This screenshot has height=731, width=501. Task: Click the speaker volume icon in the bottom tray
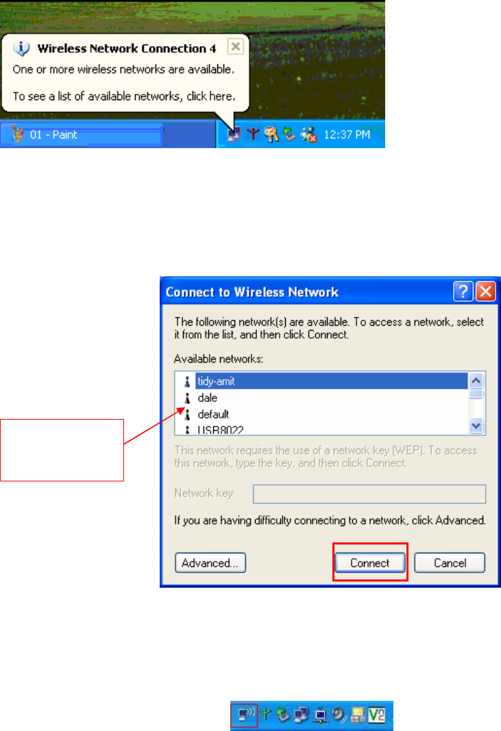coord(339,715)
